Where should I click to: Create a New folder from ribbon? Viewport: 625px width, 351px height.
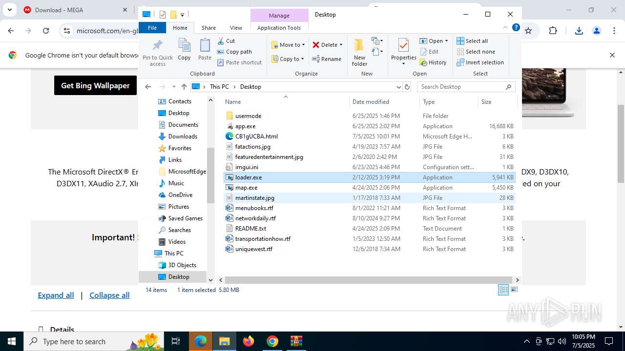click(359, 53)
